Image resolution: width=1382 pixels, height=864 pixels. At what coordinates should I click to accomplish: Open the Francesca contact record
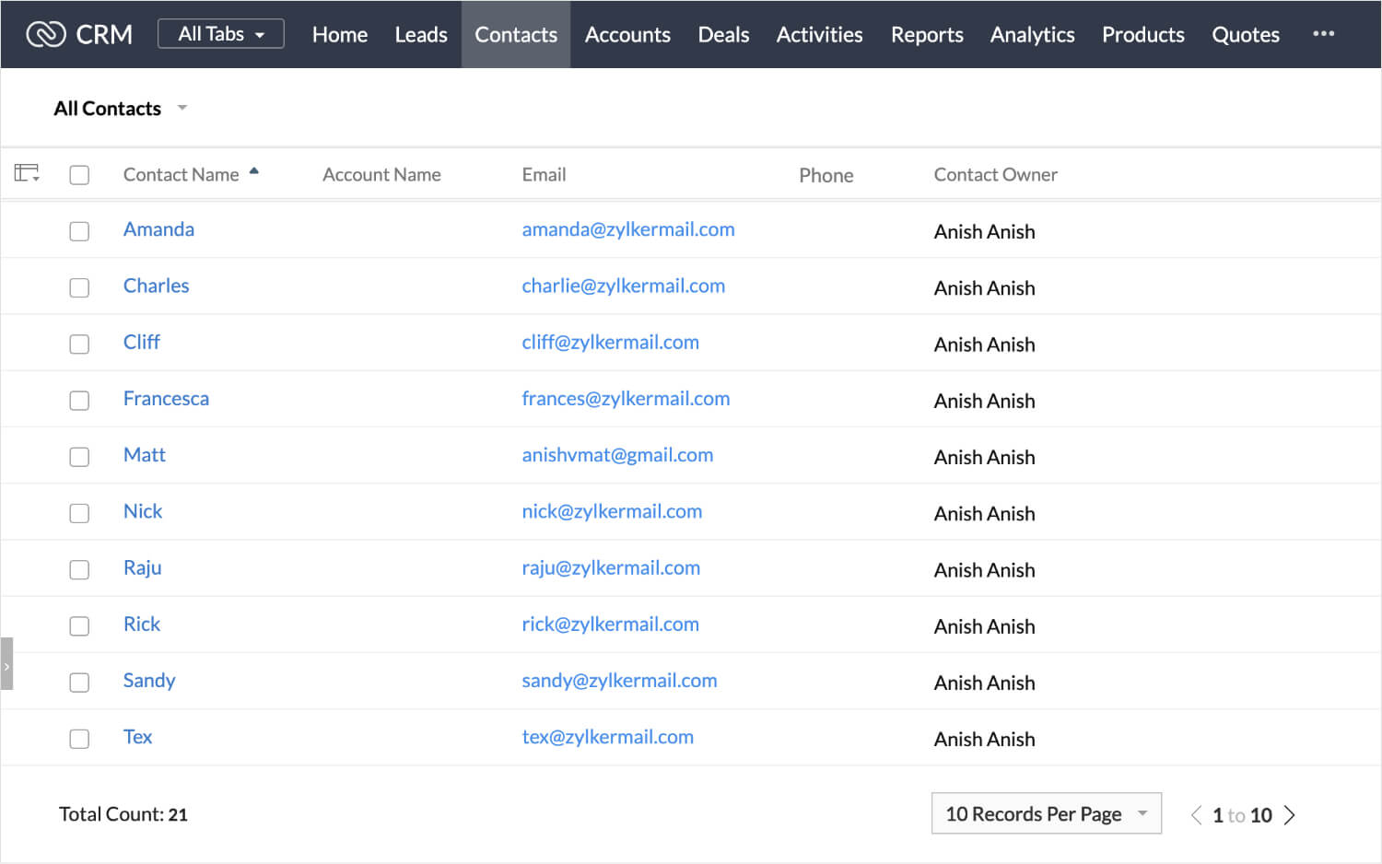click(x=166, y=399)
